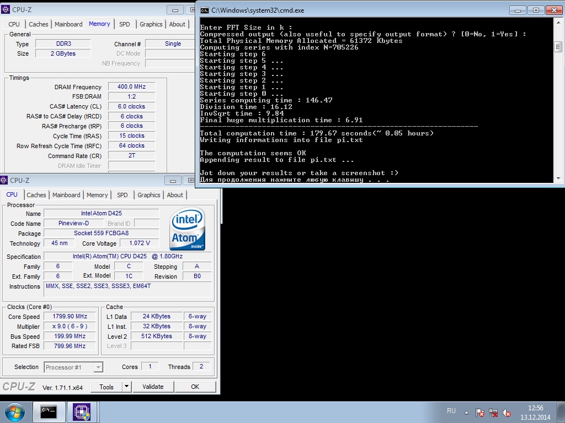
Task: Switch to the cmd taskbar button
Action: (49, 412)
